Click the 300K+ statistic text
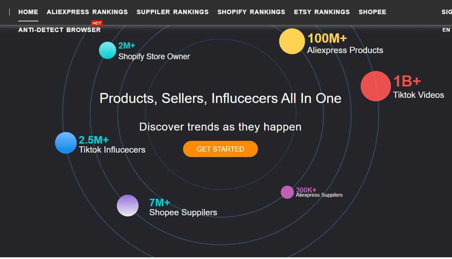452x259 pixels. click(x=306, y=190)
